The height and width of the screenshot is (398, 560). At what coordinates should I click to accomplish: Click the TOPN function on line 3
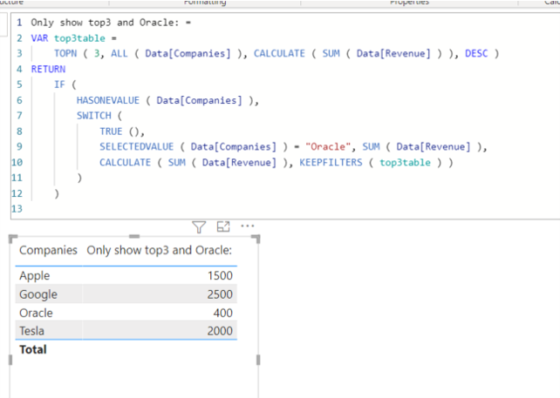click(65, 53)
